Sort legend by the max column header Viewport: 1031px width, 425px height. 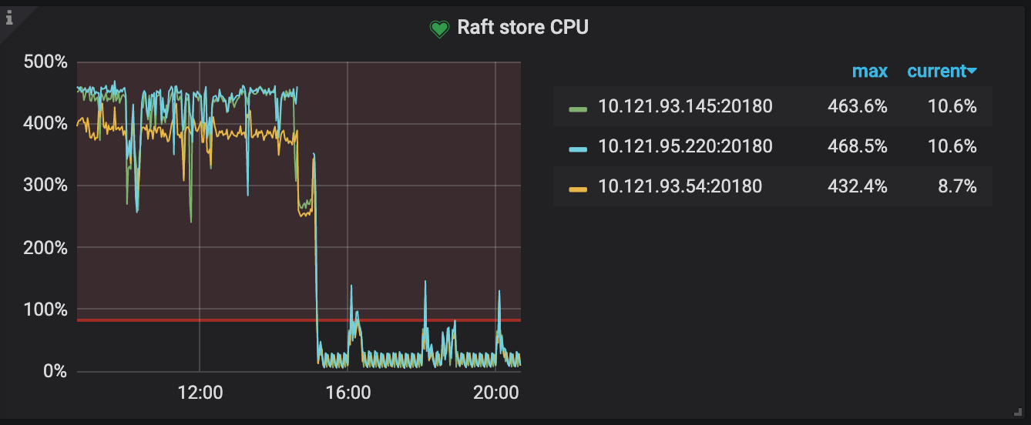tap(869, 72)
